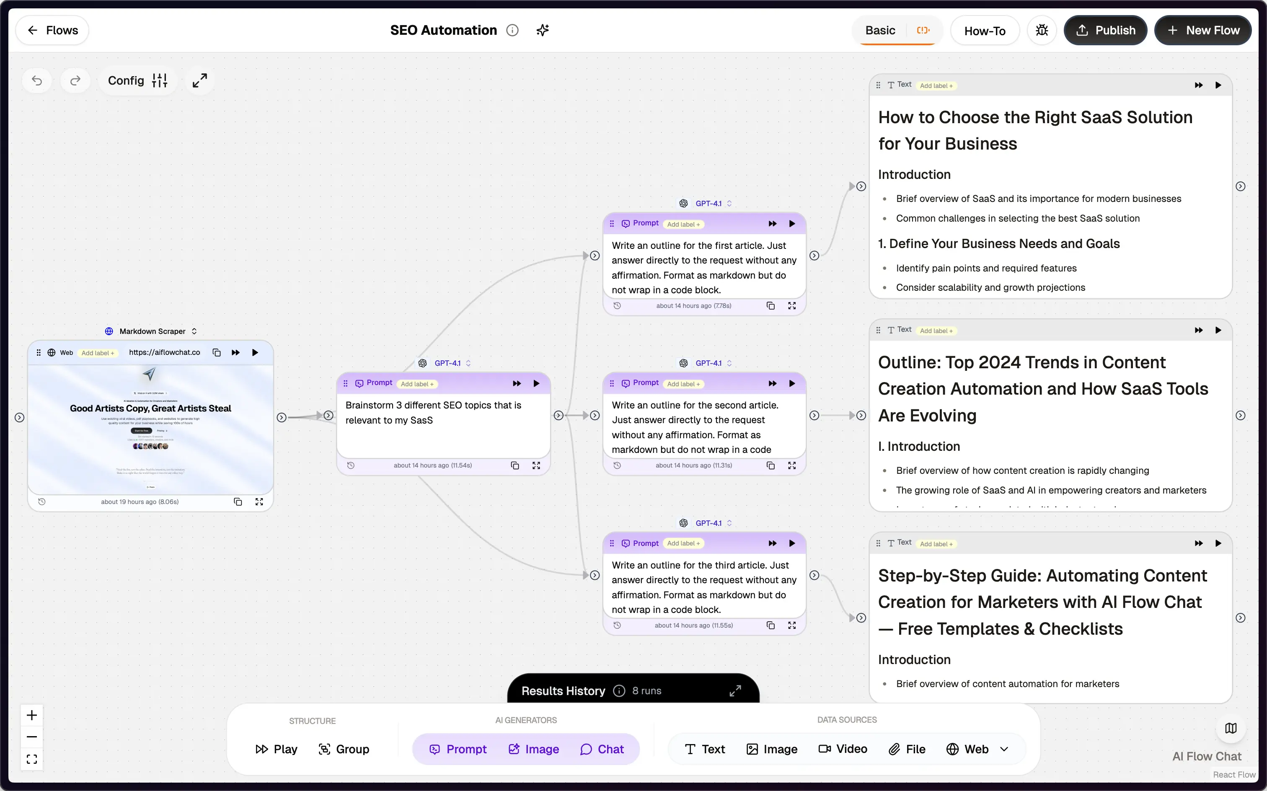
Task: Open the How-To tab
Action: tap(985, 31)
